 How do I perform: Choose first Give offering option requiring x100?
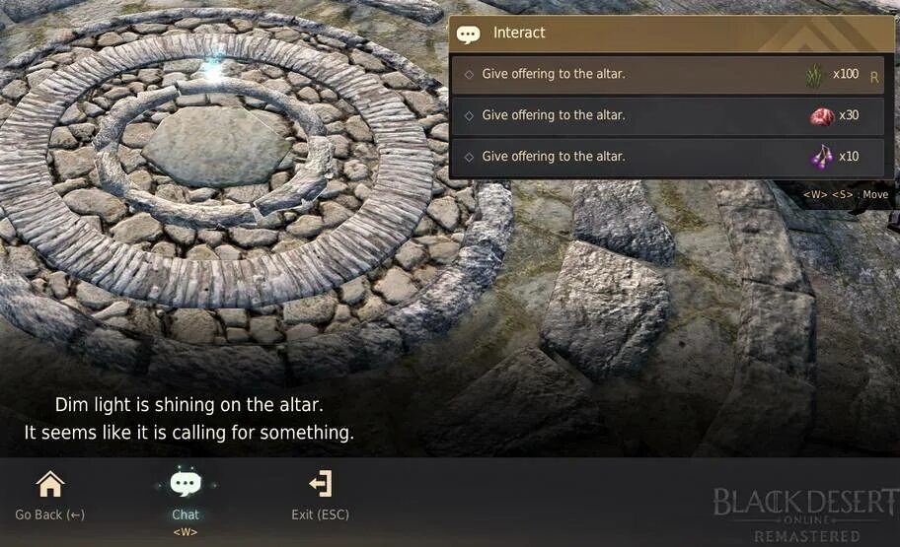pos(668,75)
